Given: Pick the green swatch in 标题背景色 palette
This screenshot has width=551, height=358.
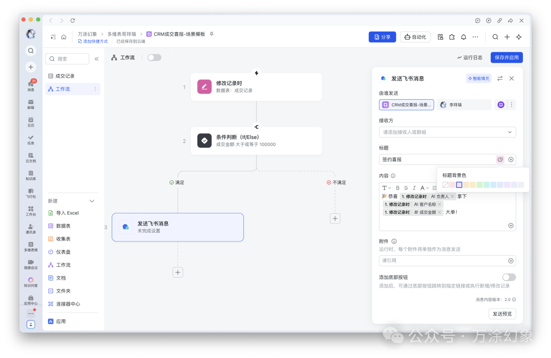Looking at the screenshot, I should [480, 185].
